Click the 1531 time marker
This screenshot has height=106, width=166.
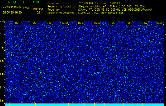click(18, 23)
